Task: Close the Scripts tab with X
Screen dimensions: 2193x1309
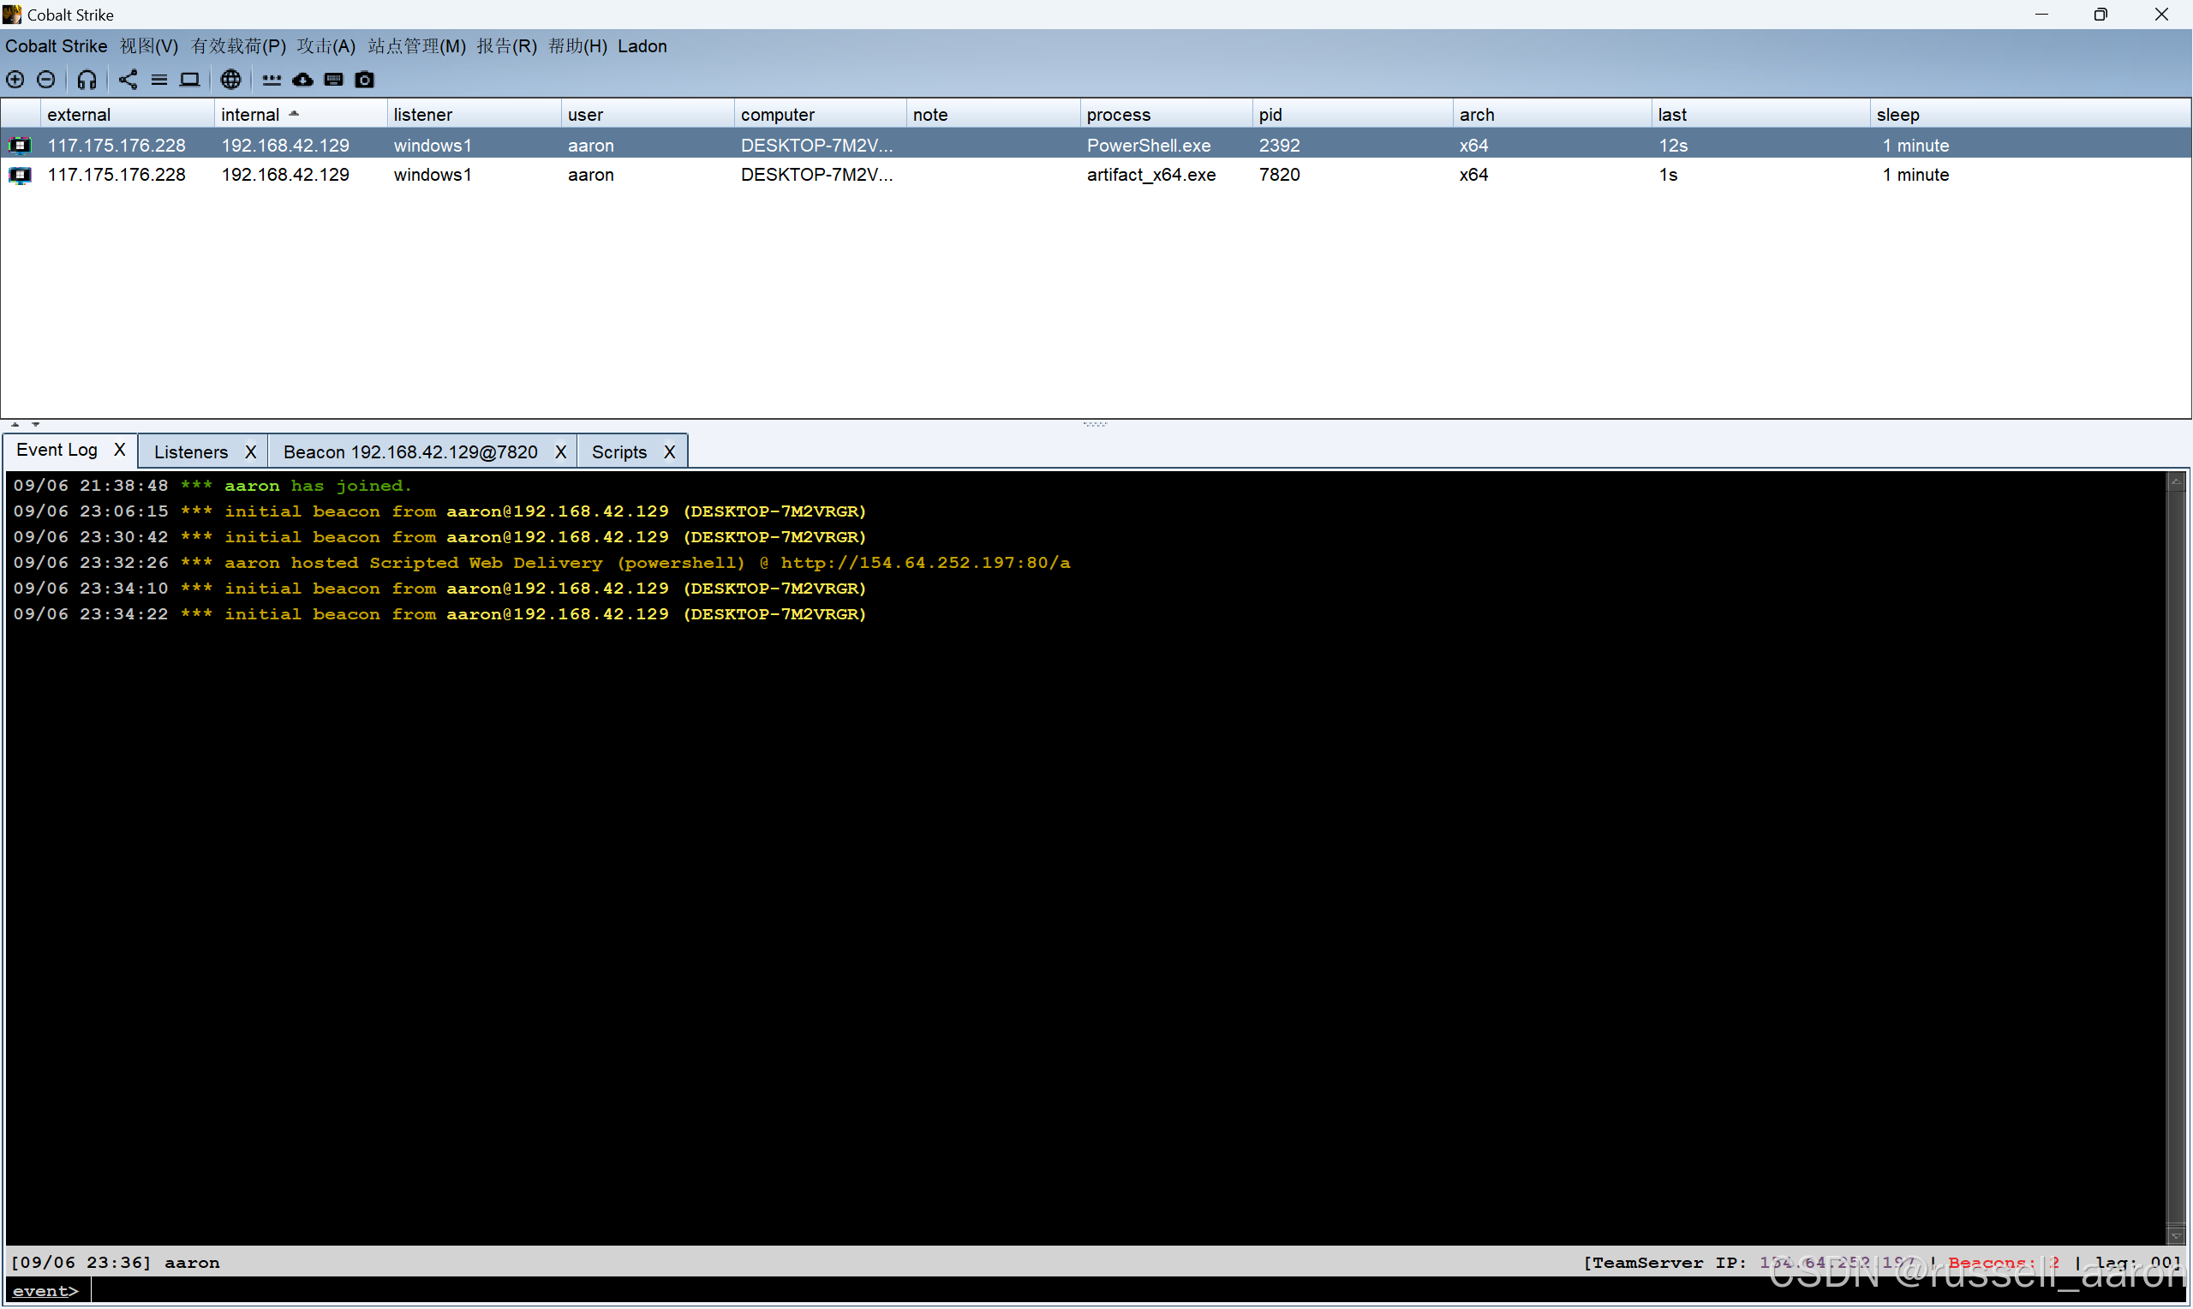Action: tap(669, 451)
